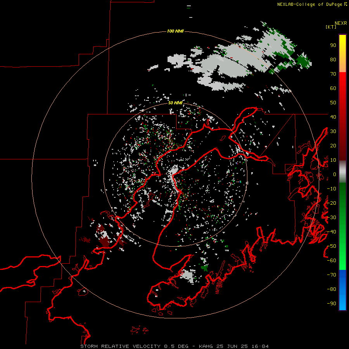Click the [KT] units label
The width and height of the screenshot is (349, 349).
(x=331, y=27)
